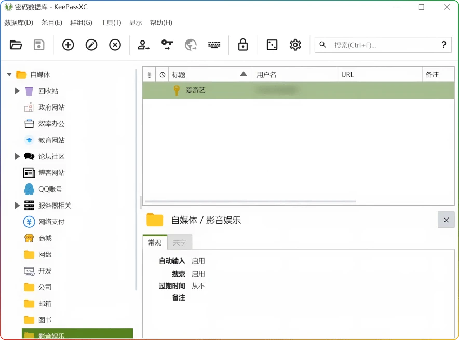Close the entry preview panel
Viewport: 459px width, 340px height.
click(x=446, y=220)
